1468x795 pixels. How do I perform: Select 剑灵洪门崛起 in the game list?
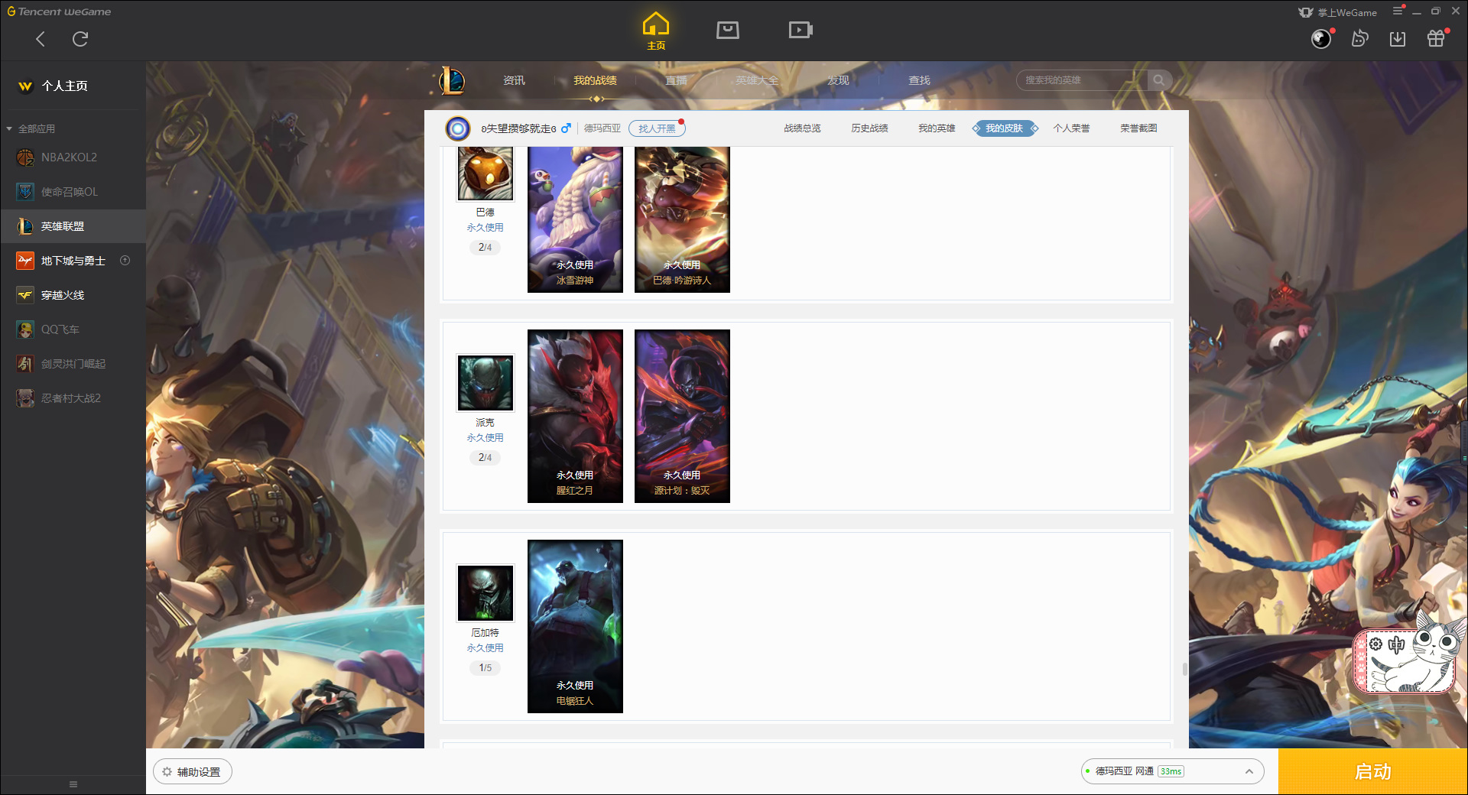click(x=73, y=364)
